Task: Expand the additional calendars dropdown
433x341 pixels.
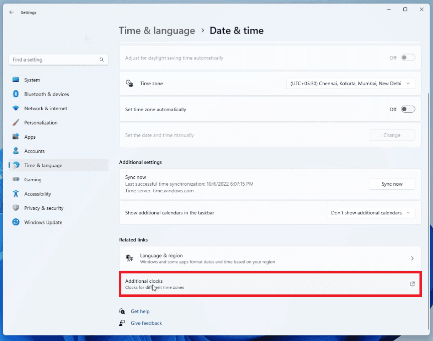Action: coord(371,212)
